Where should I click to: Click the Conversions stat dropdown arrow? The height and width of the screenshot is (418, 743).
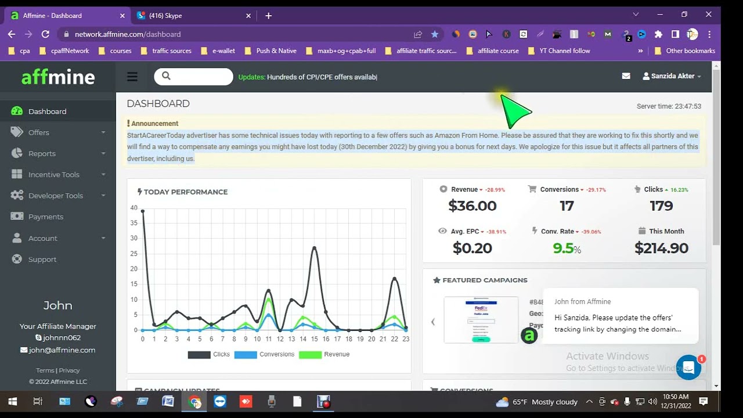pos(582,190)
